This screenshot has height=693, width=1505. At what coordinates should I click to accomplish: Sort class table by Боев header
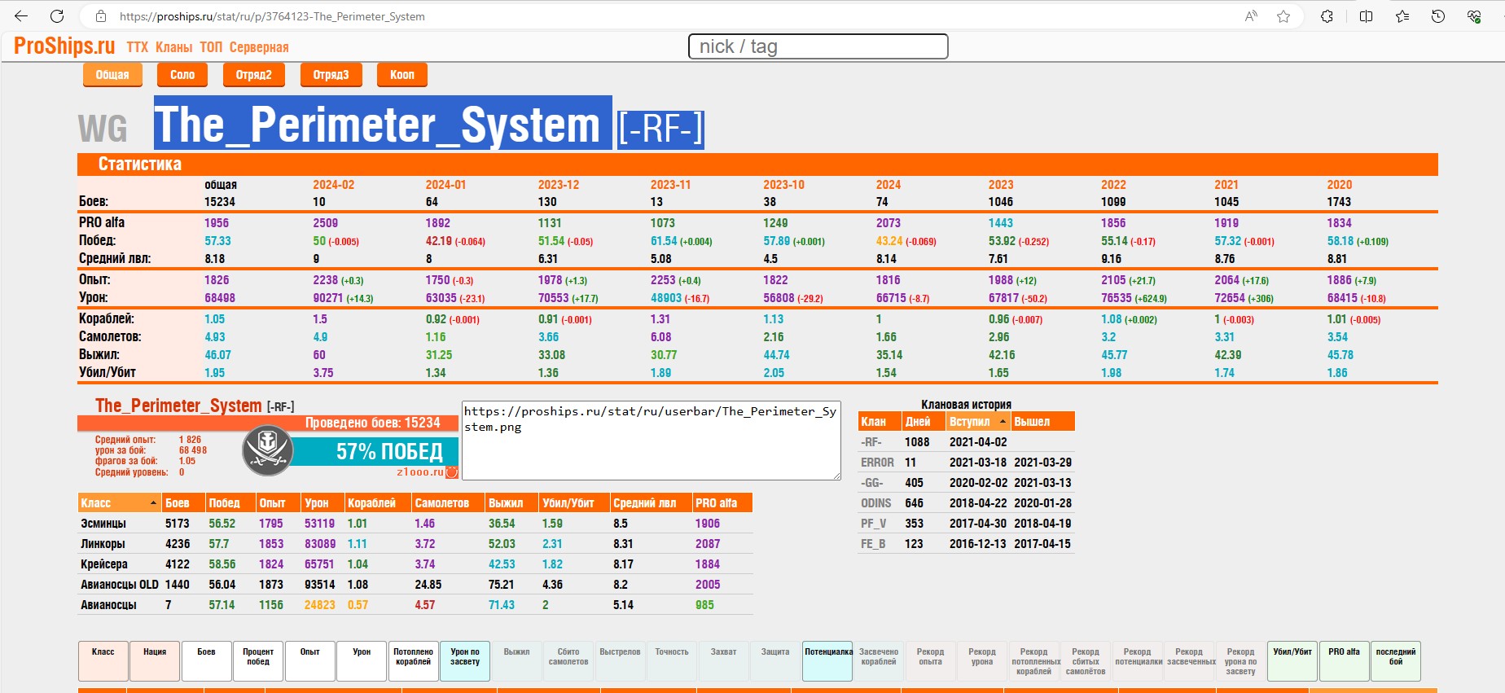[183, 503]
